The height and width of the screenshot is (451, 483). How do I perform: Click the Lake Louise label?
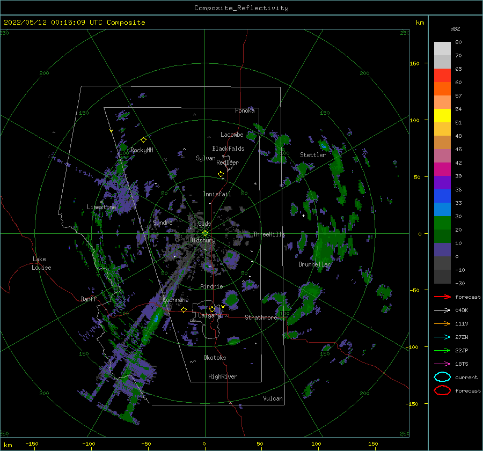coord(41,263)
